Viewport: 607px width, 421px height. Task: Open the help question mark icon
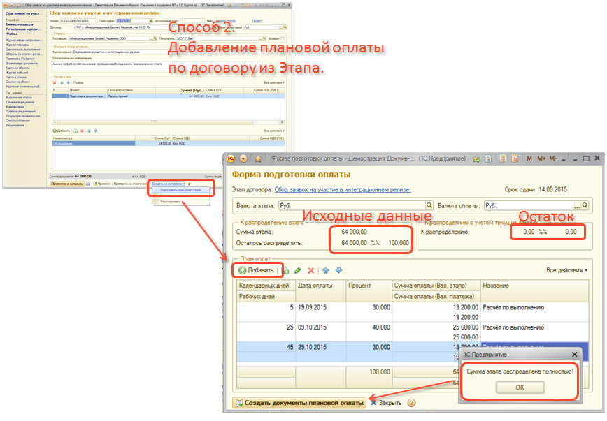[412, 403]
